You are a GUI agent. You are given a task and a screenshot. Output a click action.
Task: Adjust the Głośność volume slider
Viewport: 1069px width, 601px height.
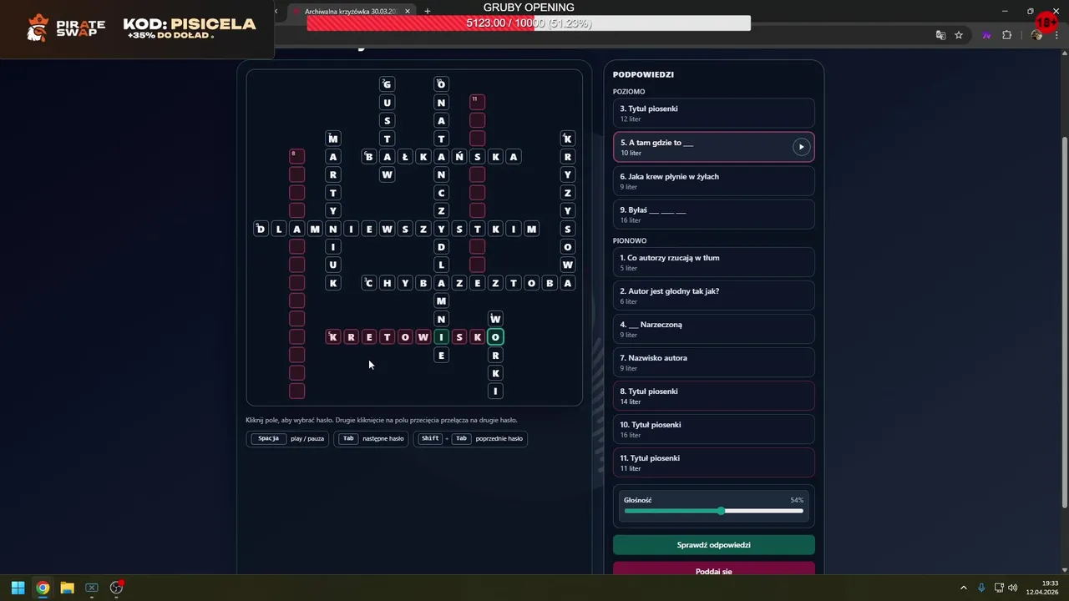[713, 511]
